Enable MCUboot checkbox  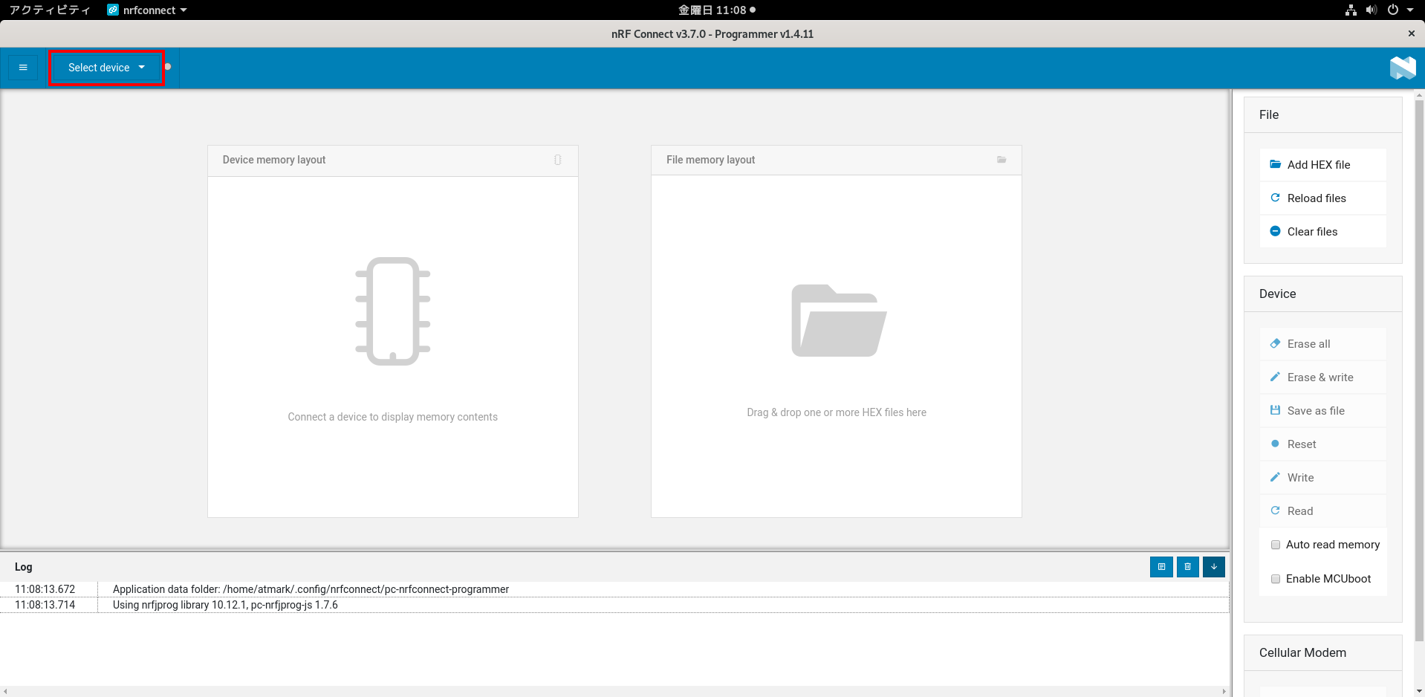pos(1276,579)
